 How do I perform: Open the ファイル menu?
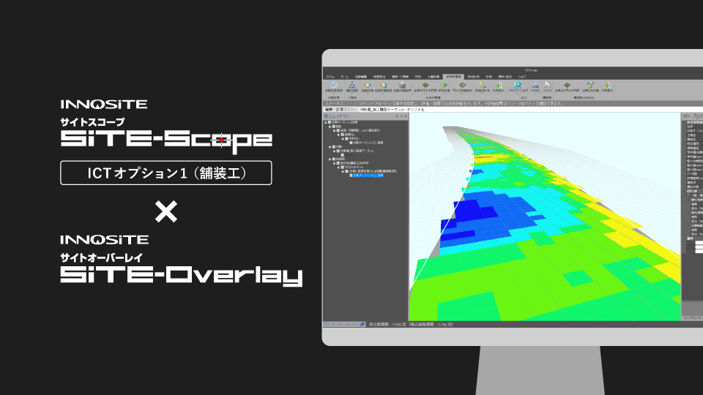[330, 76]
